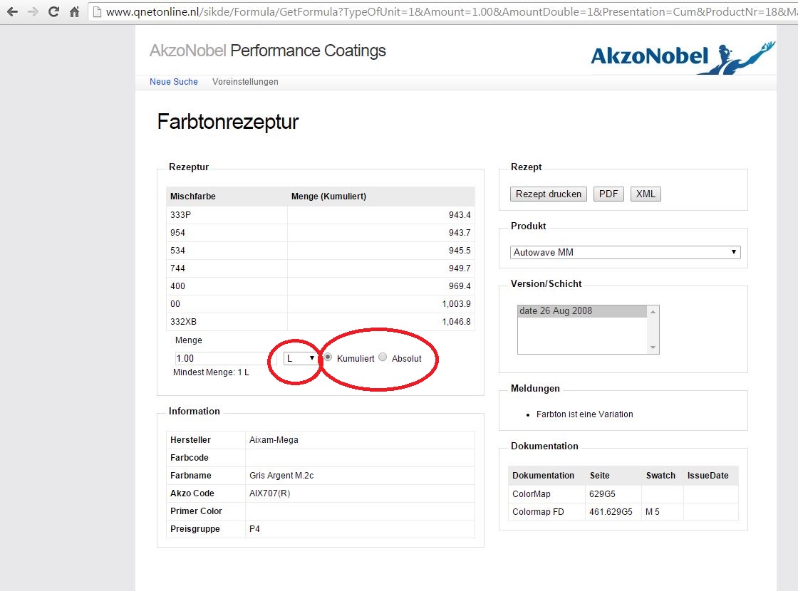798x591 pixels.
Task: Go back with the browser back arrow
Action: point(12,11)
